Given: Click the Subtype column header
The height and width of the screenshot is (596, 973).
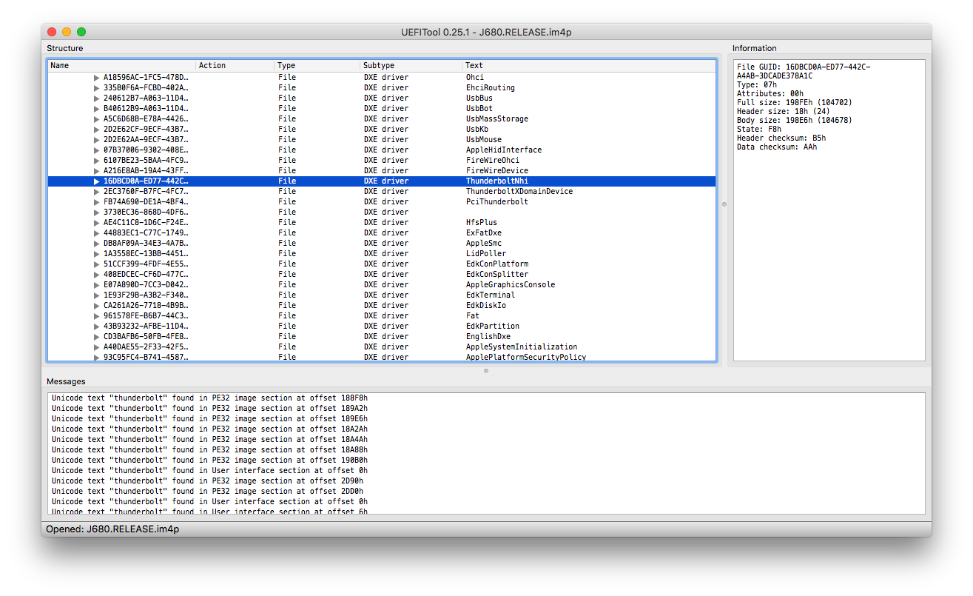Looking at the screenshot, I should pos(411,66).
